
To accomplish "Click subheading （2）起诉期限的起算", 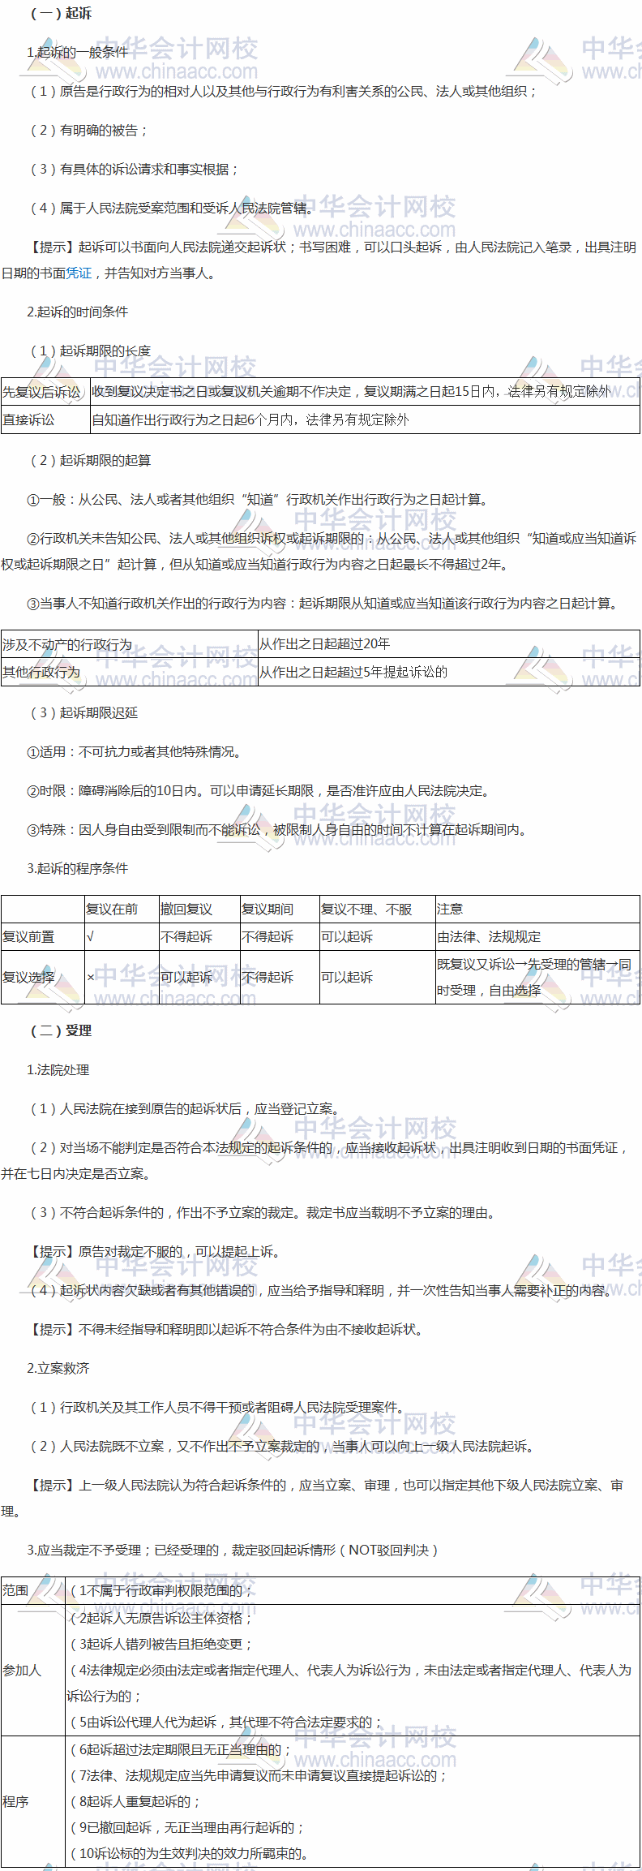I will (x=90, y=461).
